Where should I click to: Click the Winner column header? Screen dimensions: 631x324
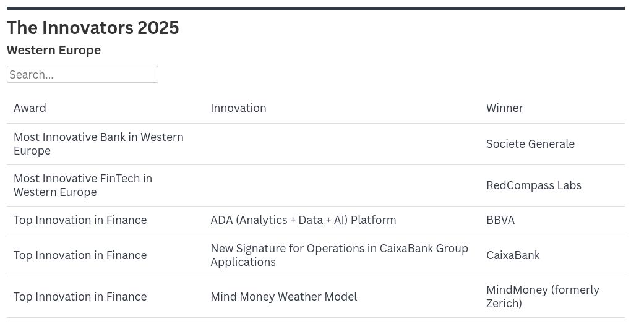tap(504, 108)
